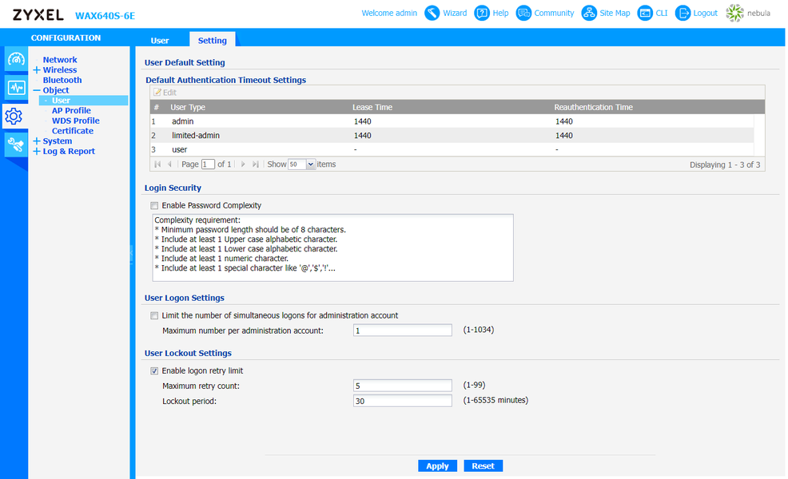Enable Password Complexity checkbox
The image size is (788, 479).
click(154, 205)
